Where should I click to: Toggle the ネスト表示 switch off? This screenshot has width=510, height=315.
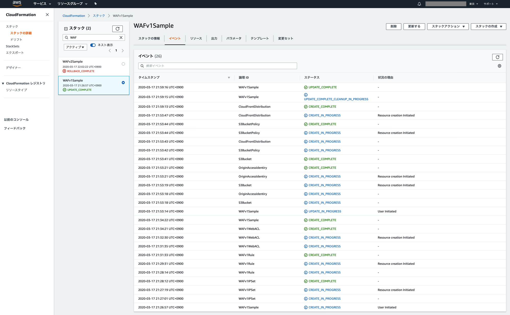[x=93, y=45]
